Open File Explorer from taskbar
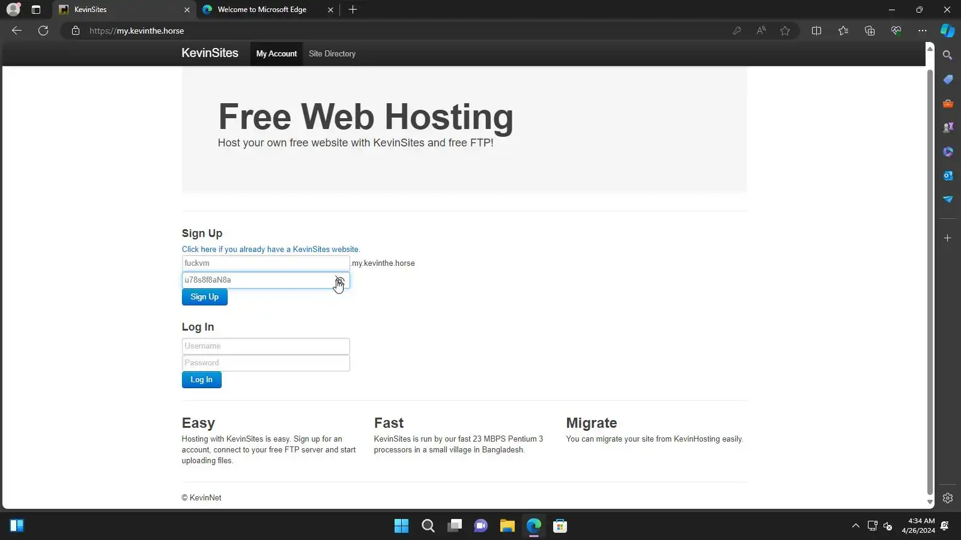This screenshot has width=961, height=540. pos(507,526)
